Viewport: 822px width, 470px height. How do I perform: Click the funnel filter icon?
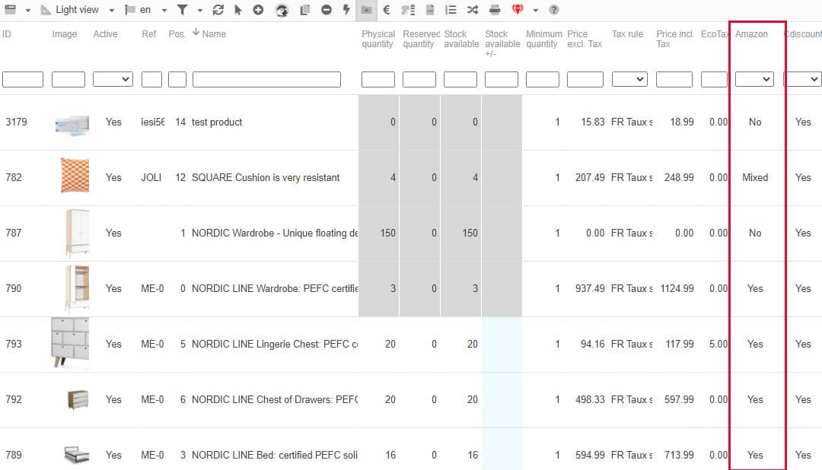point(182,9)
